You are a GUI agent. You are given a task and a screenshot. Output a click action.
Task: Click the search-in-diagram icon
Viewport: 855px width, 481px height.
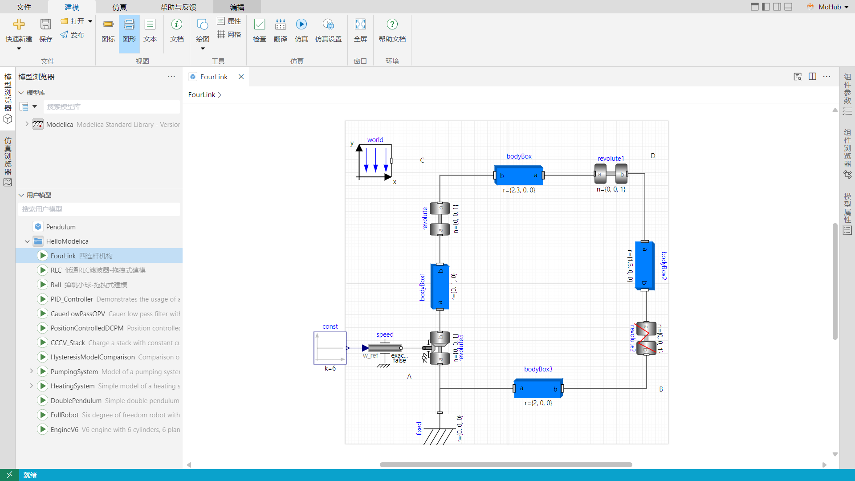tap(798, 77)
